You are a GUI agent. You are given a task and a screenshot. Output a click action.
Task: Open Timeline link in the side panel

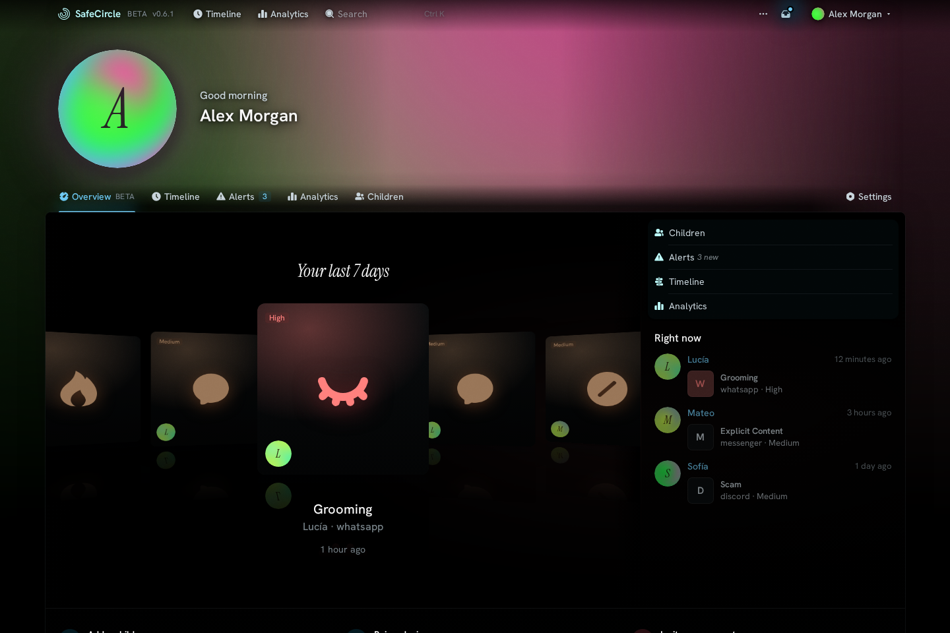[773, 282]
